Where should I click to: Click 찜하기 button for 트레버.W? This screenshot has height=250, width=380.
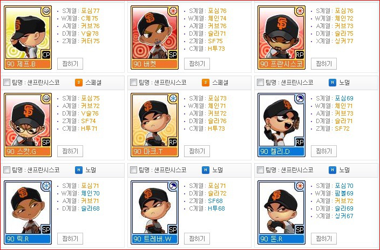pyautogui.click(x=197, y=239)
